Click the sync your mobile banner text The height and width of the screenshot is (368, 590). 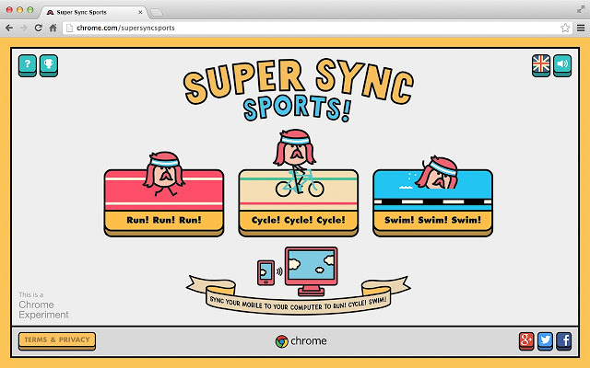point(298,304)
